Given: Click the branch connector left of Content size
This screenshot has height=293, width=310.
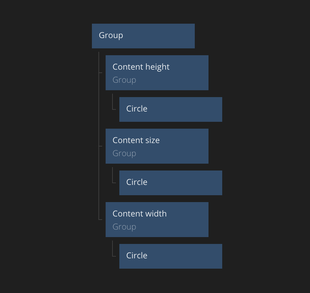Looking at the screenshot, I should (100, 146).
